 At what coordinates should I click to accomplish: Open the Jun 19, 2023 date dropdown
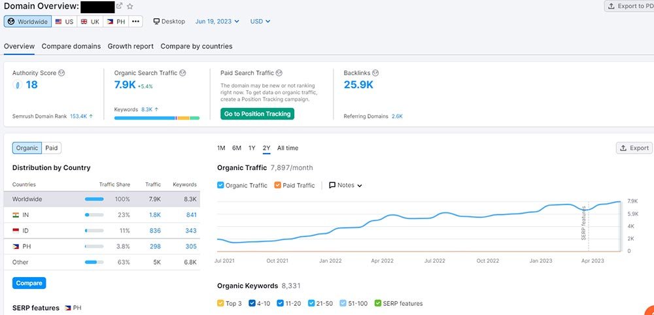click(217, 22)
